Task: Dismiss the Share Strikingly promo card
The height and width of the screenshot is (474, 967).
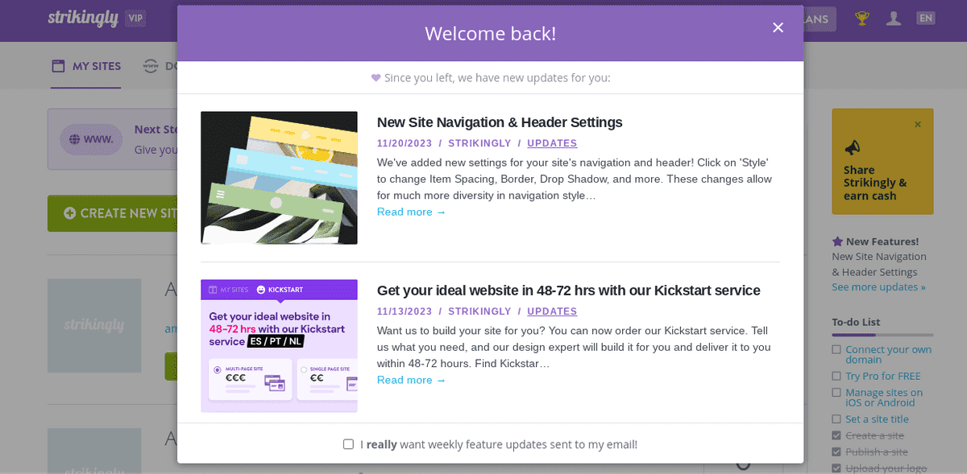Action: [918, 124]
